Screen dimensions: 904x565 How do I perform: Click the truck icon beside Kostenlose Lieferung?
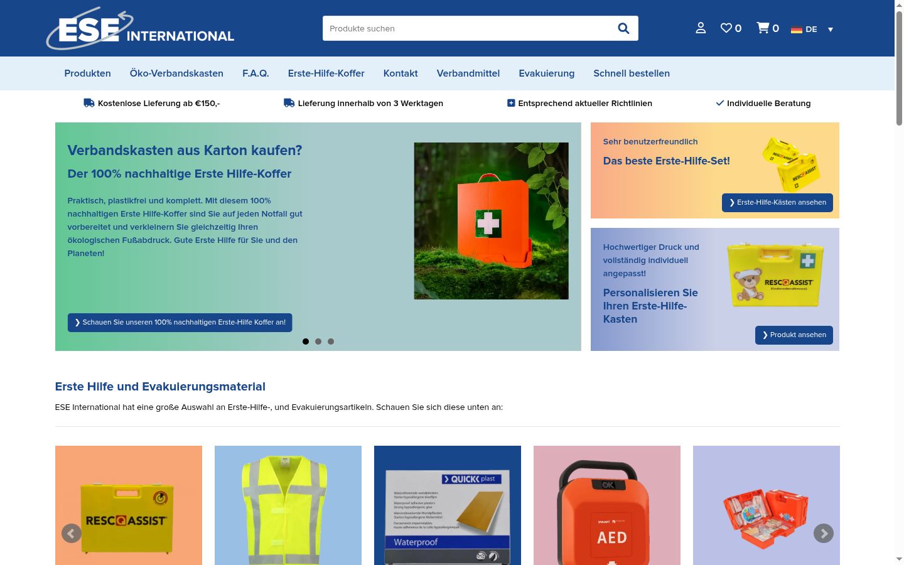[x=89, y=103]
